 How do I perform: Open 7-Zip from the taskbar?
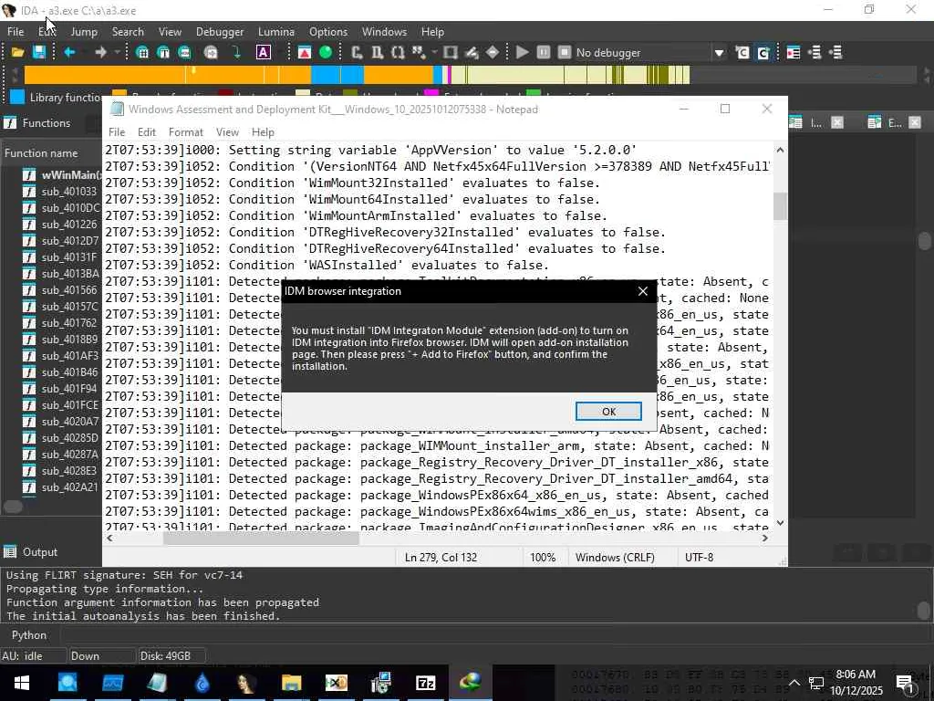(x=425, y=683)
